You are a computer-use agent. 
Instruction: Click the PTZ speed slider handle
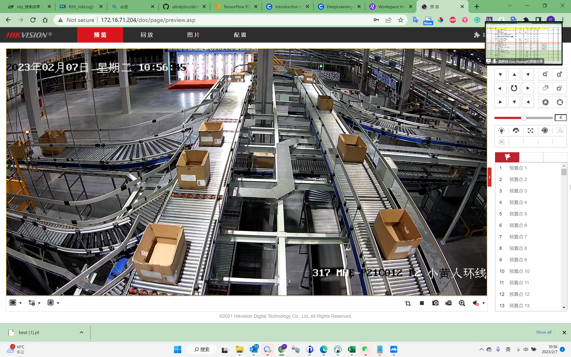(x=524, y=118)
